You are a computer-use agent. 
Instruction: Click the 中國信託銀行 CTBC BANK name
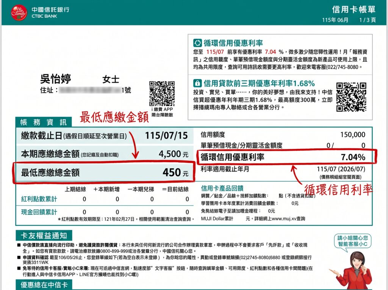click(x=50, y=13)
